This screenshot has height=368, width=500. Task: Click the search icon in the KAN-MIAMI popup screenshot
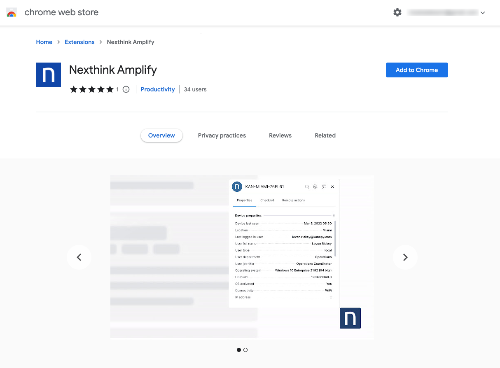(307, 186)
